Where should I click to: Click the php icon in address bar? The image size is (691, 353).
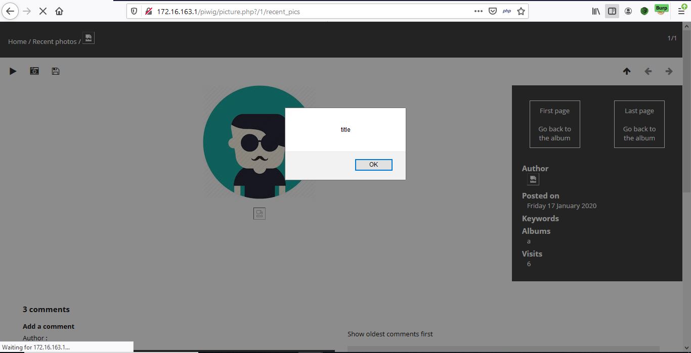click(507, 11)
